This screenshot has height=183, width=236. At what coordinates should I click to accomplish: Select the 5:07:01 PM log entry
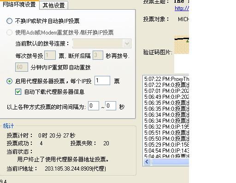pos(166,91)
